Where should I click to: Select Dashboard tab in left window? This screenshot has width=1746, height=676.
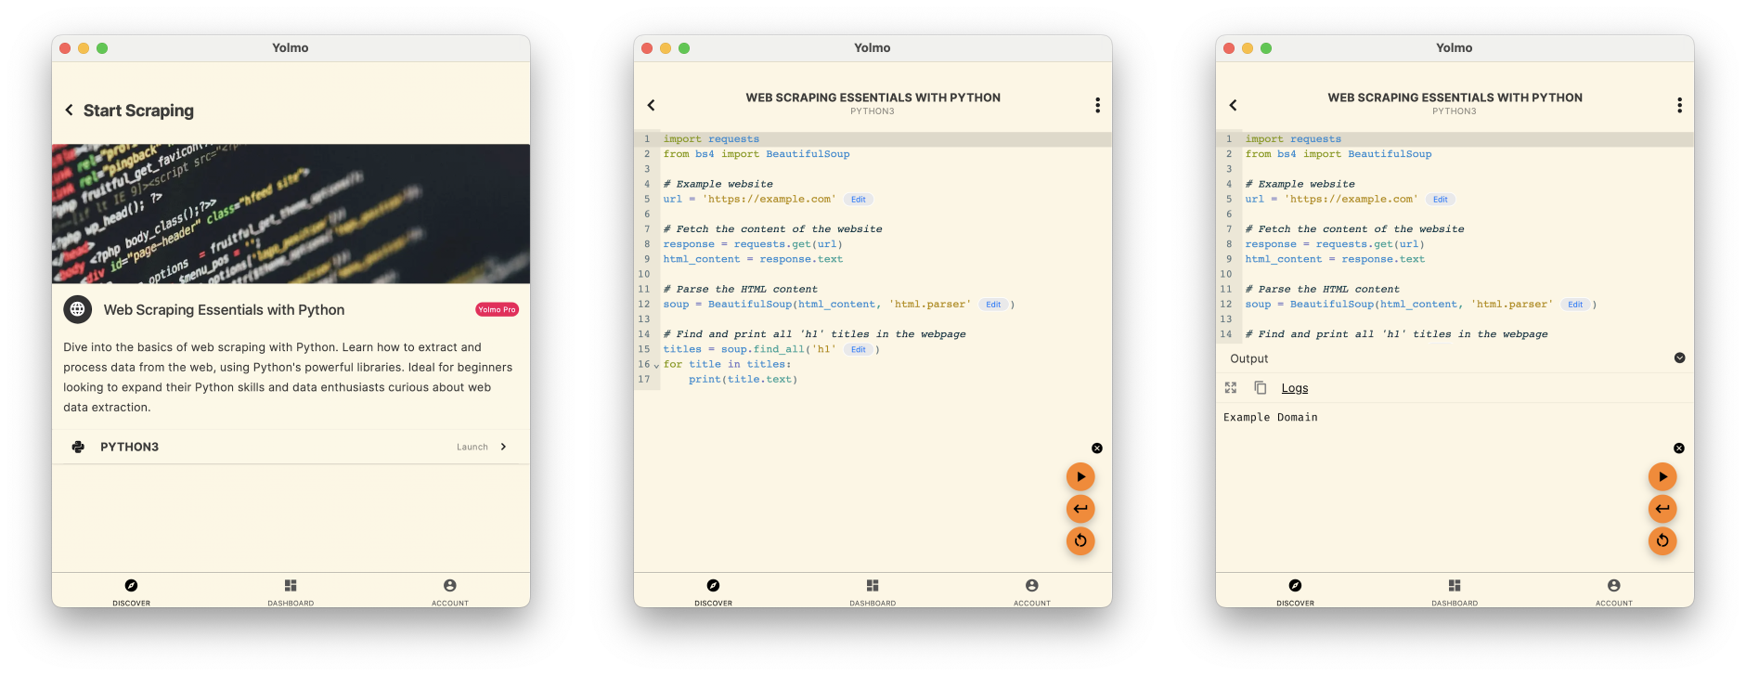291,591
